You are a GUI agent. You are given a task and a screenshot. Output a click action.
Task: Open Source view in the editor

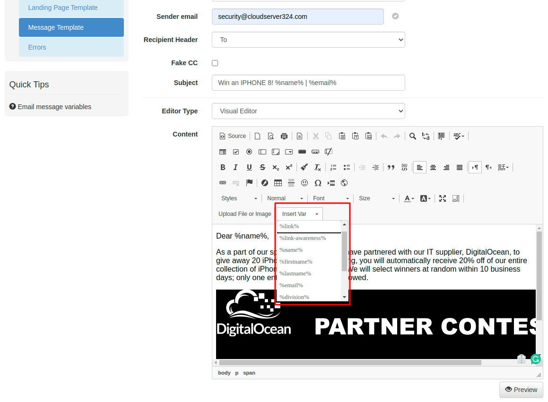[233, 136]
